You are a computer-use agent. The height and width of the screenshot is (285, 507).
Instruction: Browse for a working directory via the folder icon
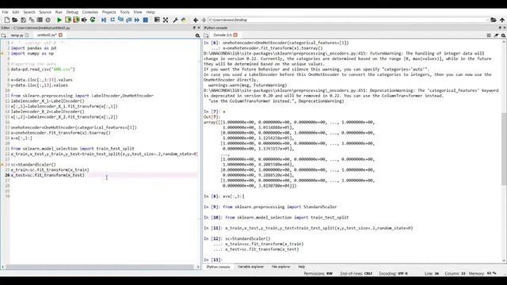pyautogui.click(x=494, y=20)
